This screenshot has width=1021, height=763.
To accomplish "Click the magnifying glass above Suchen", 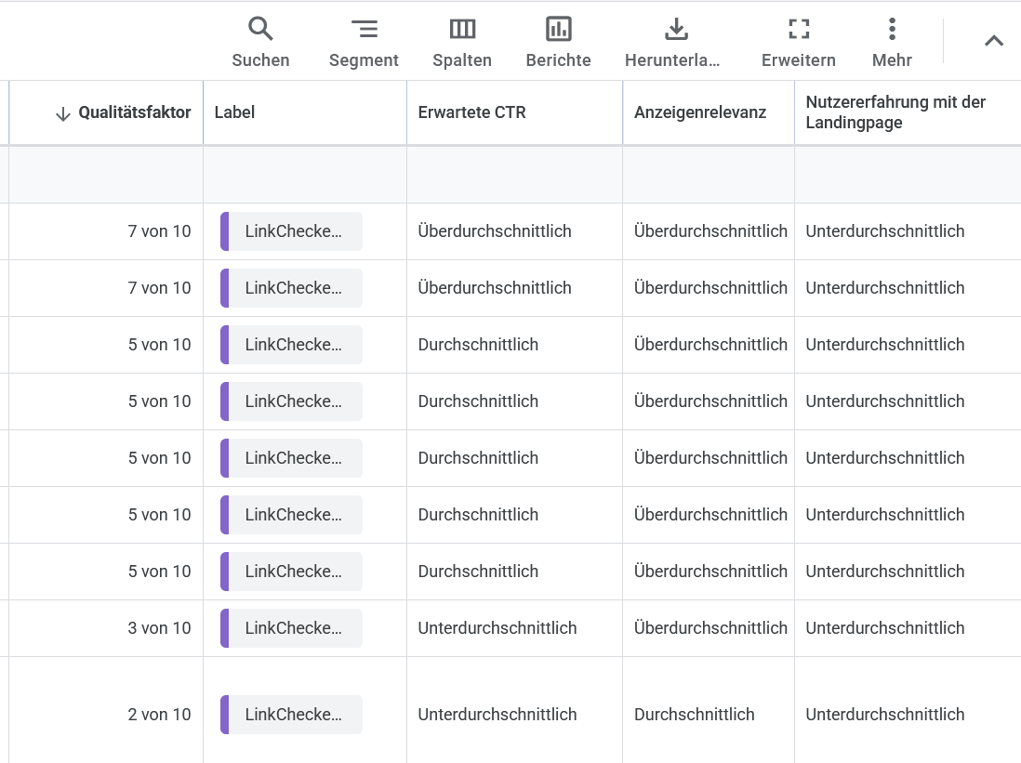I will [260, 29].
